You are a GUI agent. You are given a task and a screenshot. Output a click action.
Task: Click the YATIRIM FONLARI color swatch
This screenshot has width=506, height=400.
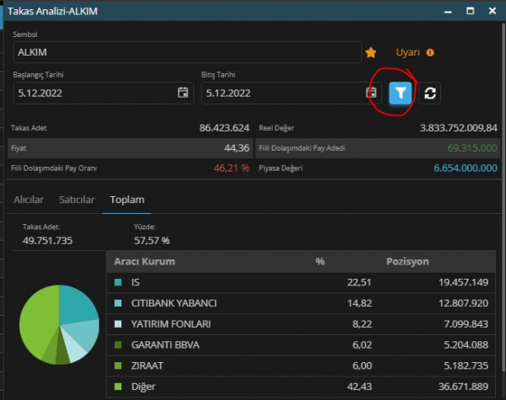pos(118,324)
